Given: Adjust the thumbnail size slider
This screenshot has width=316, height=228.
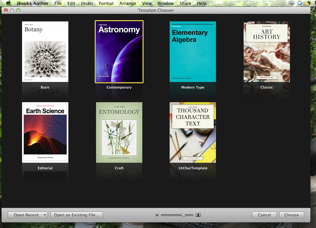Looking at the screenshot, I should [x=183, y=215].
